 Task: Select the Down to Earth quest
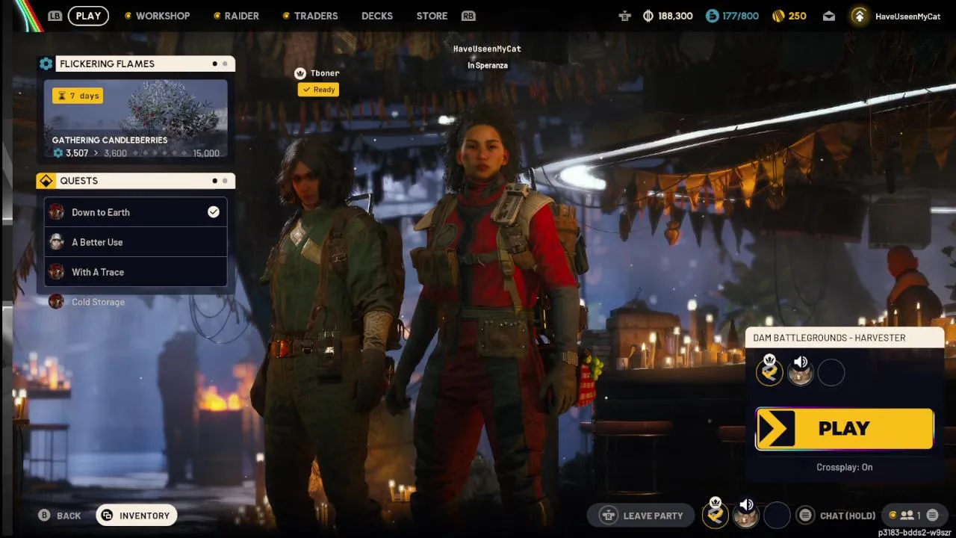tap(136, 212)
